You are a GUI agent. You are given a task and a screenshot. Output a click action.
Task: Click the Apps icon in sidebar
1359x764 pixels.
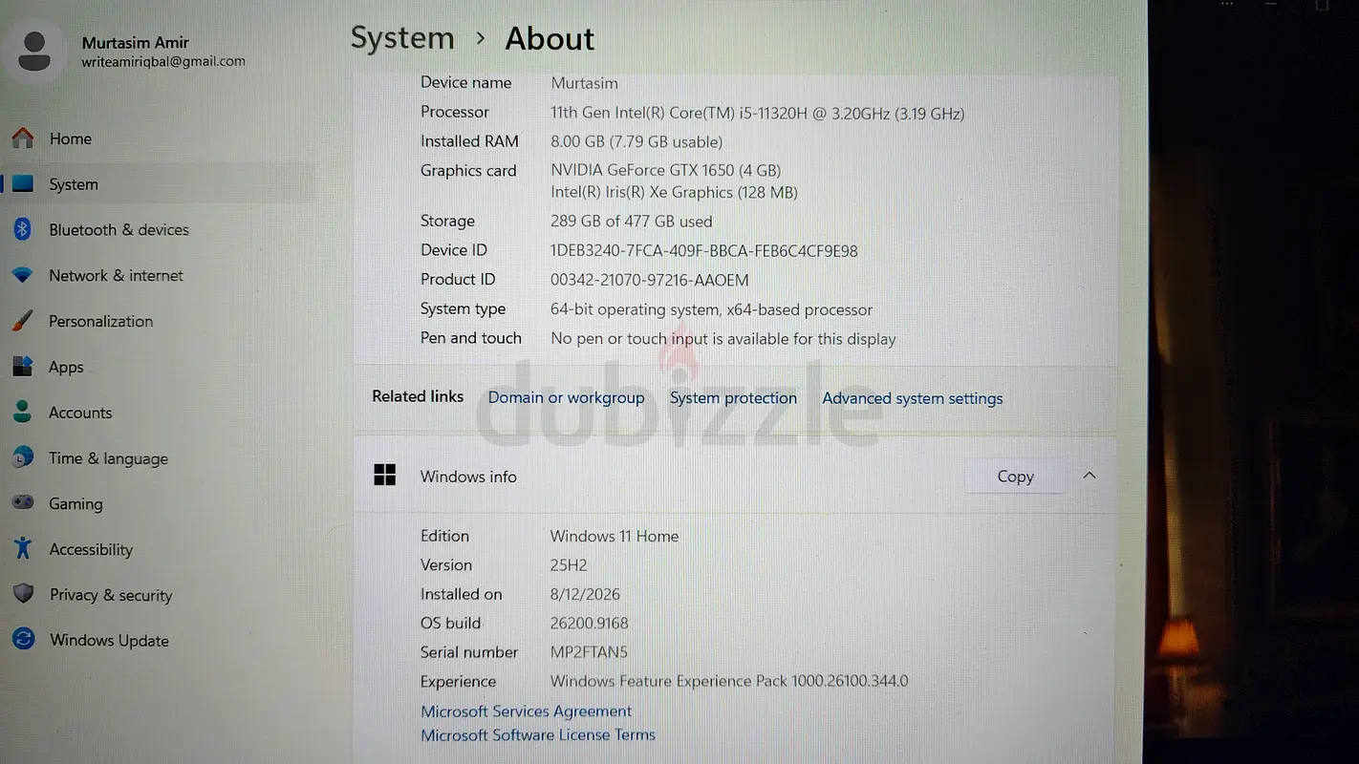[x=23, y=367]
